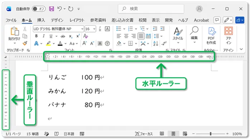Click in the 検索 search box
This screenshot has width=251, height=140.
pyautogui.click(x=151, y=9)
